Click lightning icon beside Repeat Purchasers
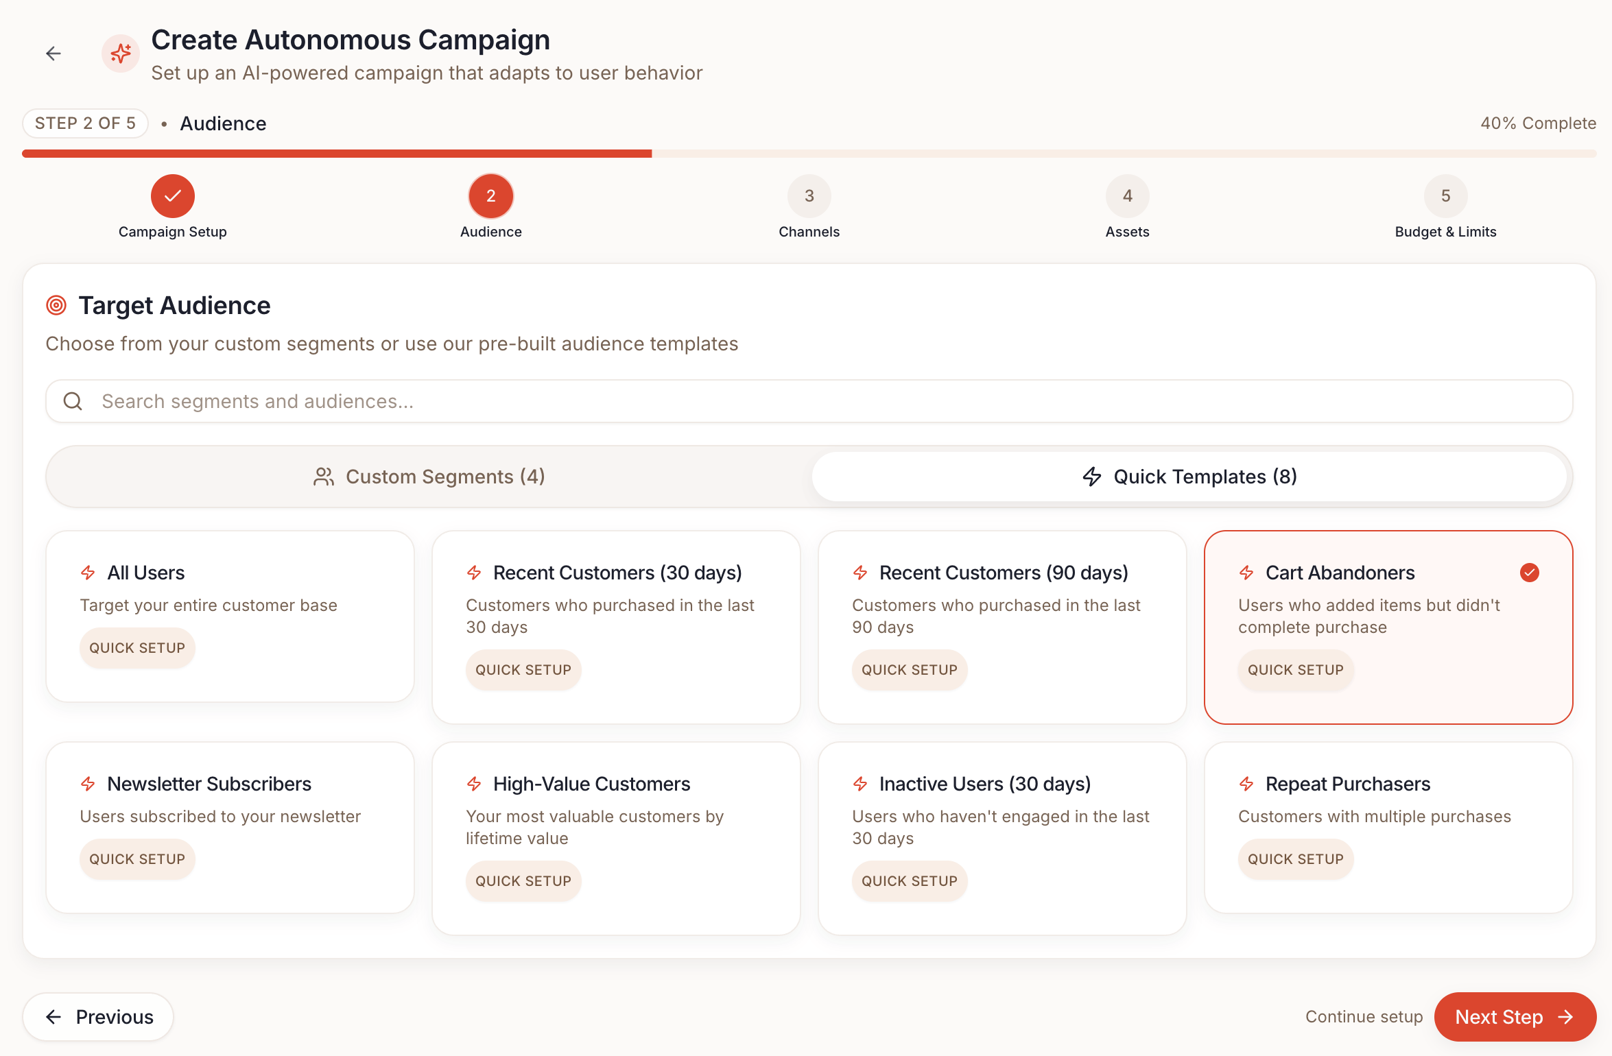The image size is (1612, 1056). [1246, 784]
